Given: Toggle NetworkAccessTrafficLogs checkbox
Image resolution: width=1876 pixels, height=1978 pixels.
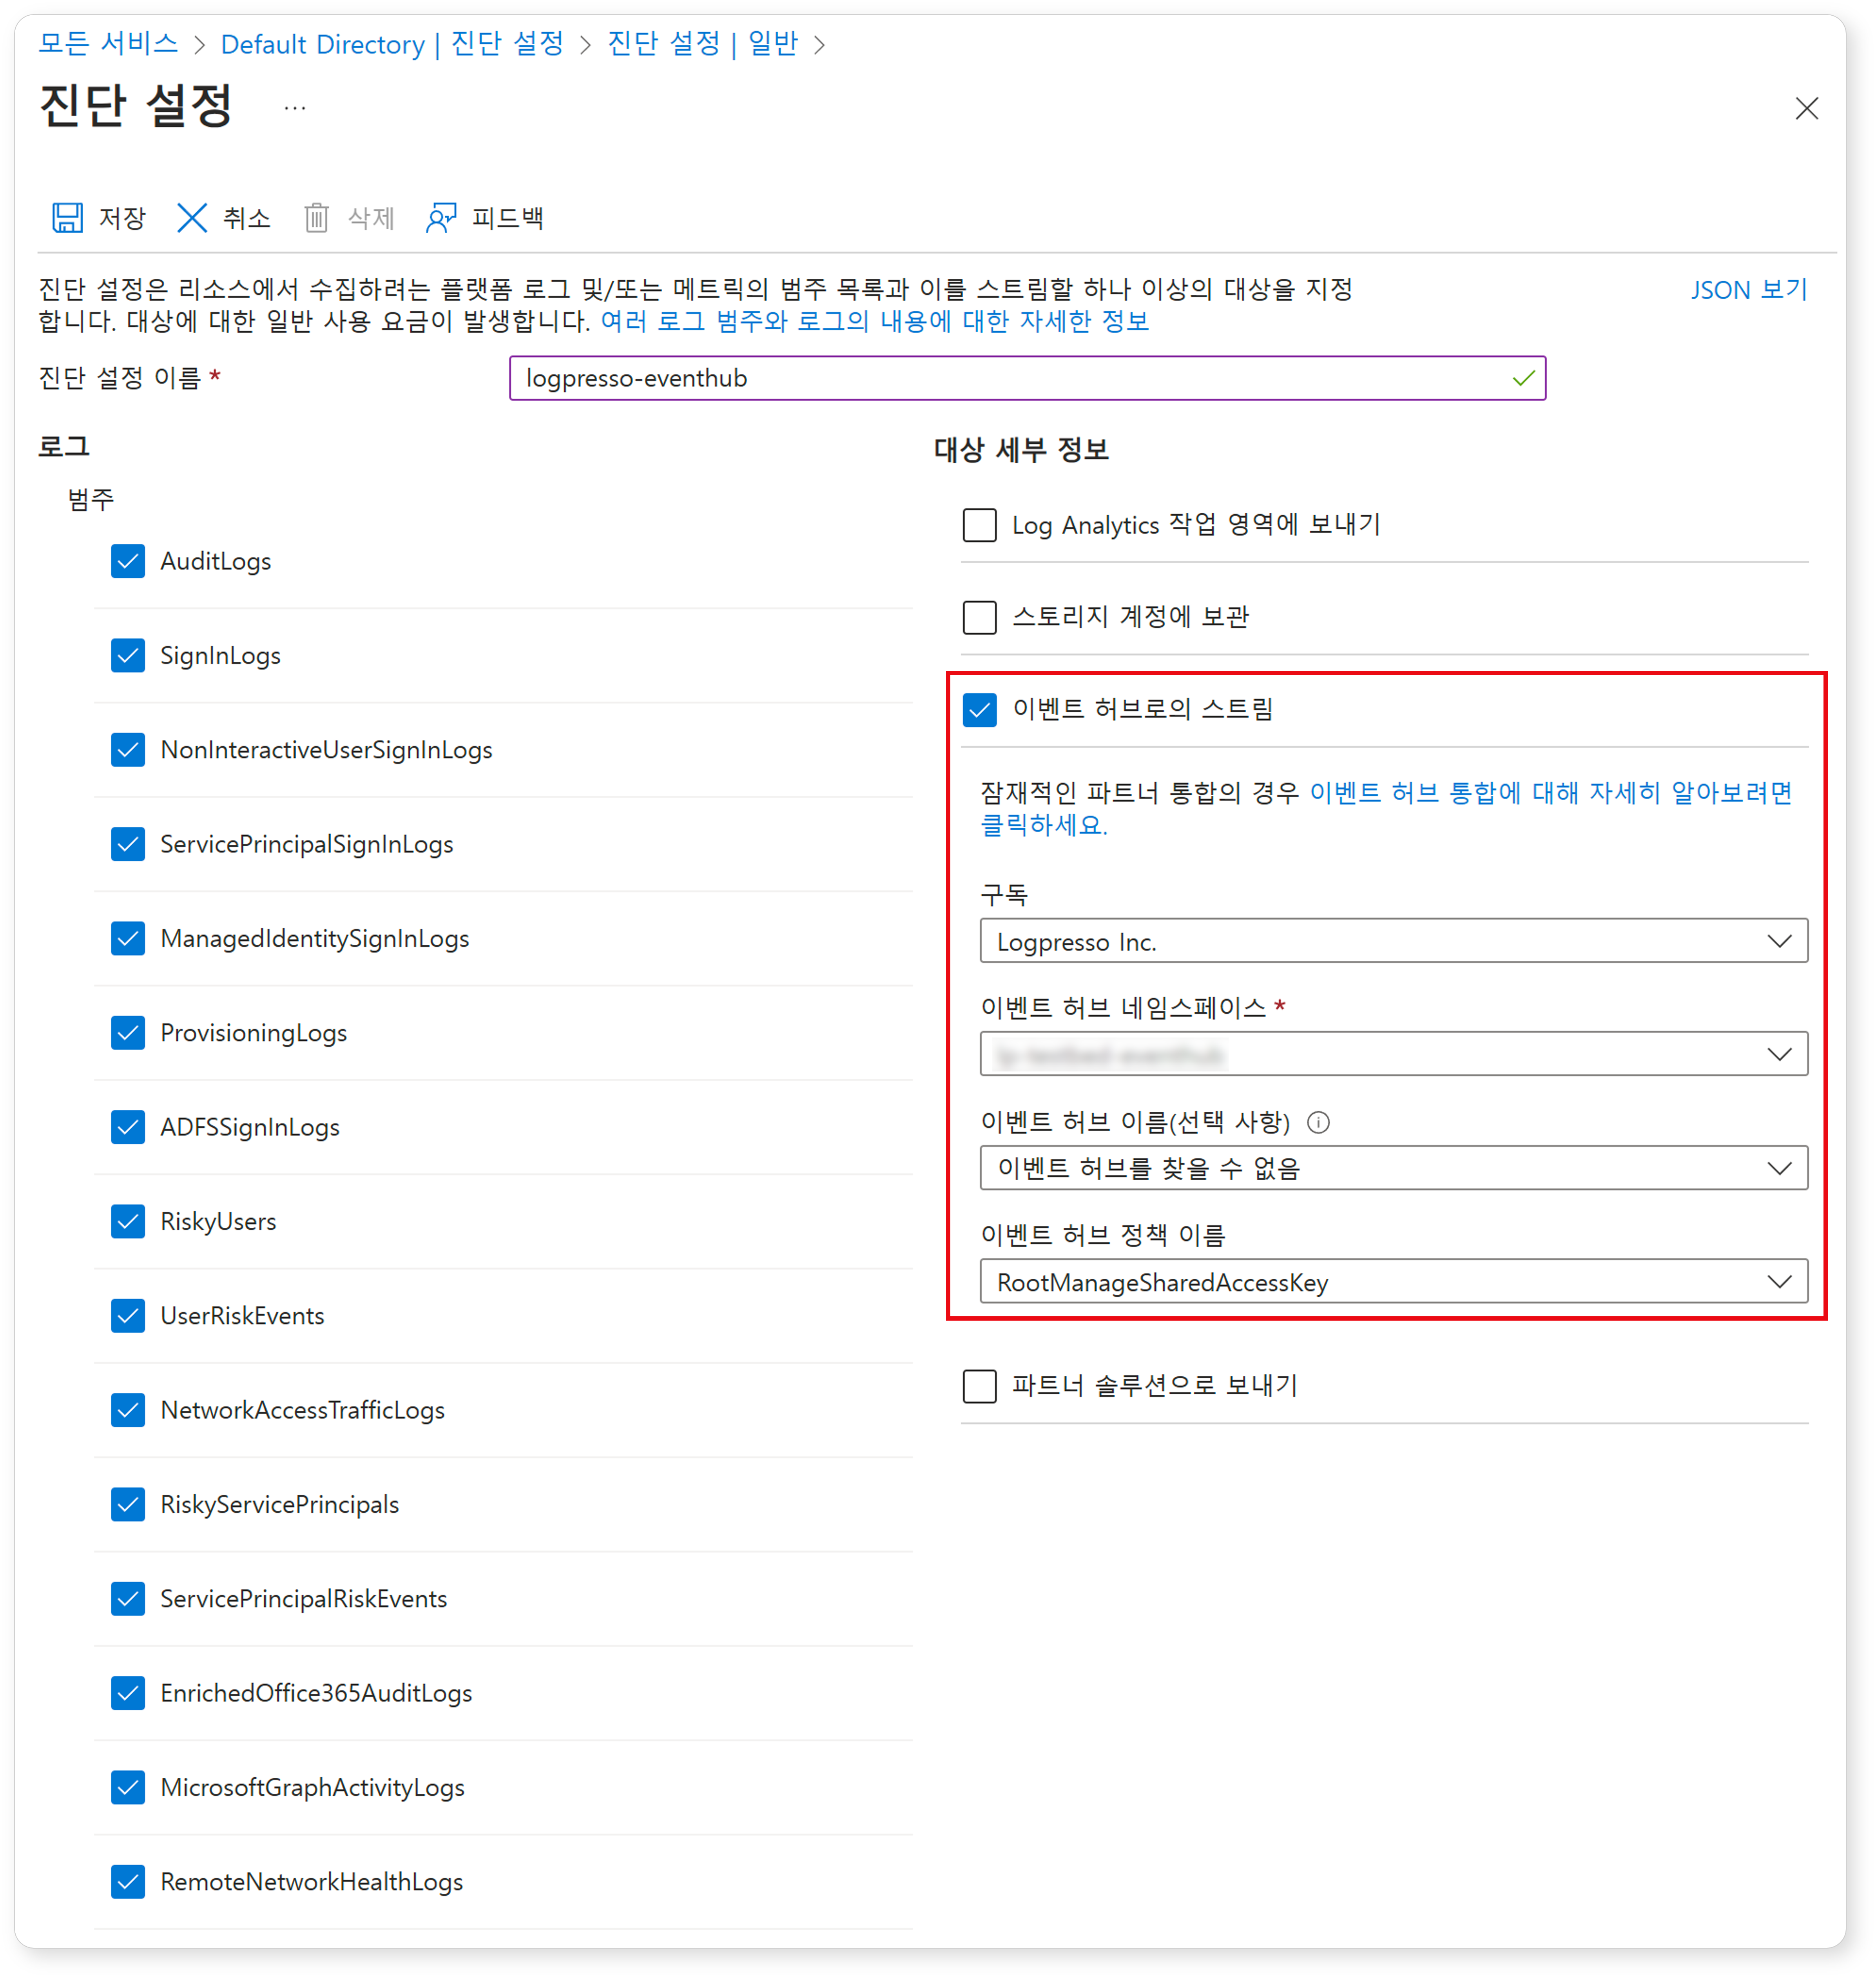Looking at the screenshot, I should [x=128, y=1410].
